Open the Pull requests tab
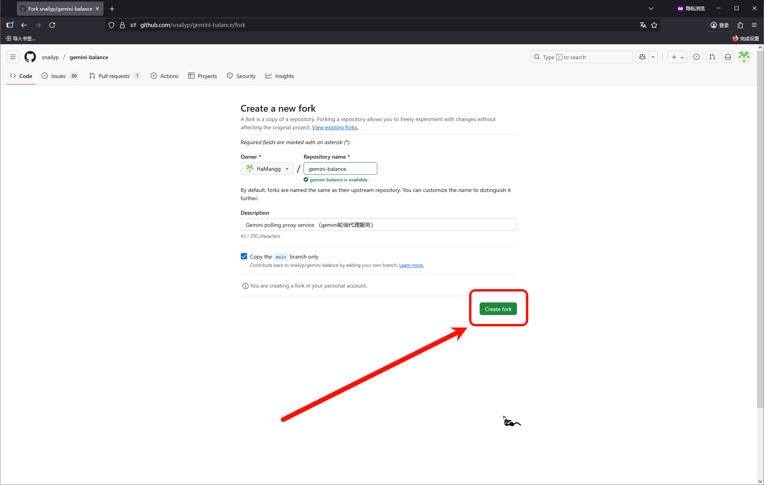This screenshot has height=485, width=764. tap(114, 76)
